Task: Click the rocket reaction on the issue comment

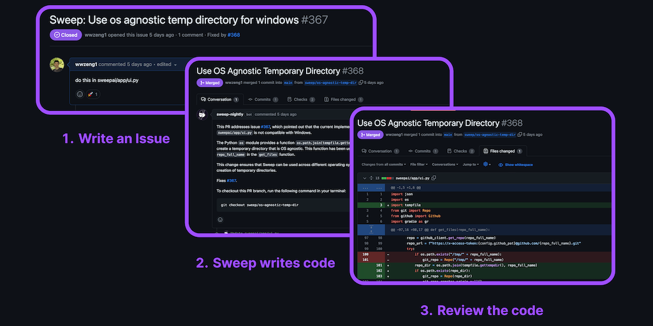Action: (x=93, y=94)
